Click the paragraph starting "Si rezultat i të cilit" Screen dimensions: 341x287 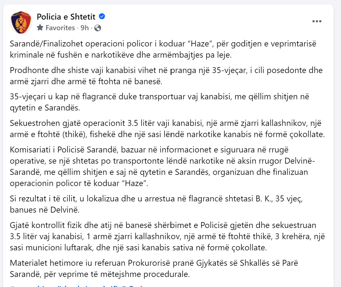click(x=157, y=204)
